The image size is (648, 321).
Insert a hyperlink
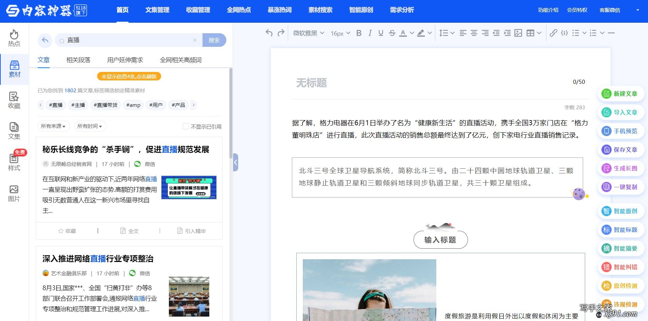click(554, 33)
